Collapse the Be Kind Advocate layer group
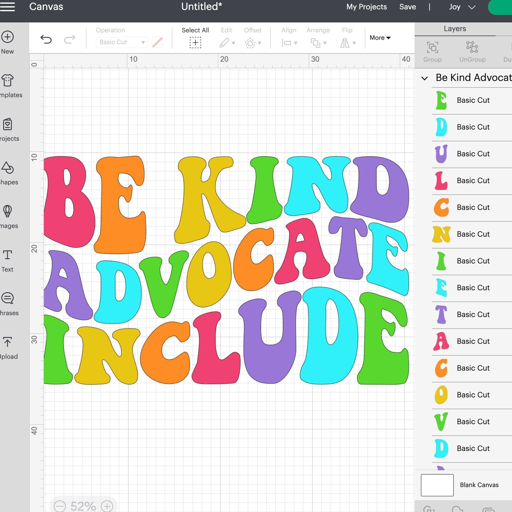Screen dimensions: 512x512 pos(425,78)
